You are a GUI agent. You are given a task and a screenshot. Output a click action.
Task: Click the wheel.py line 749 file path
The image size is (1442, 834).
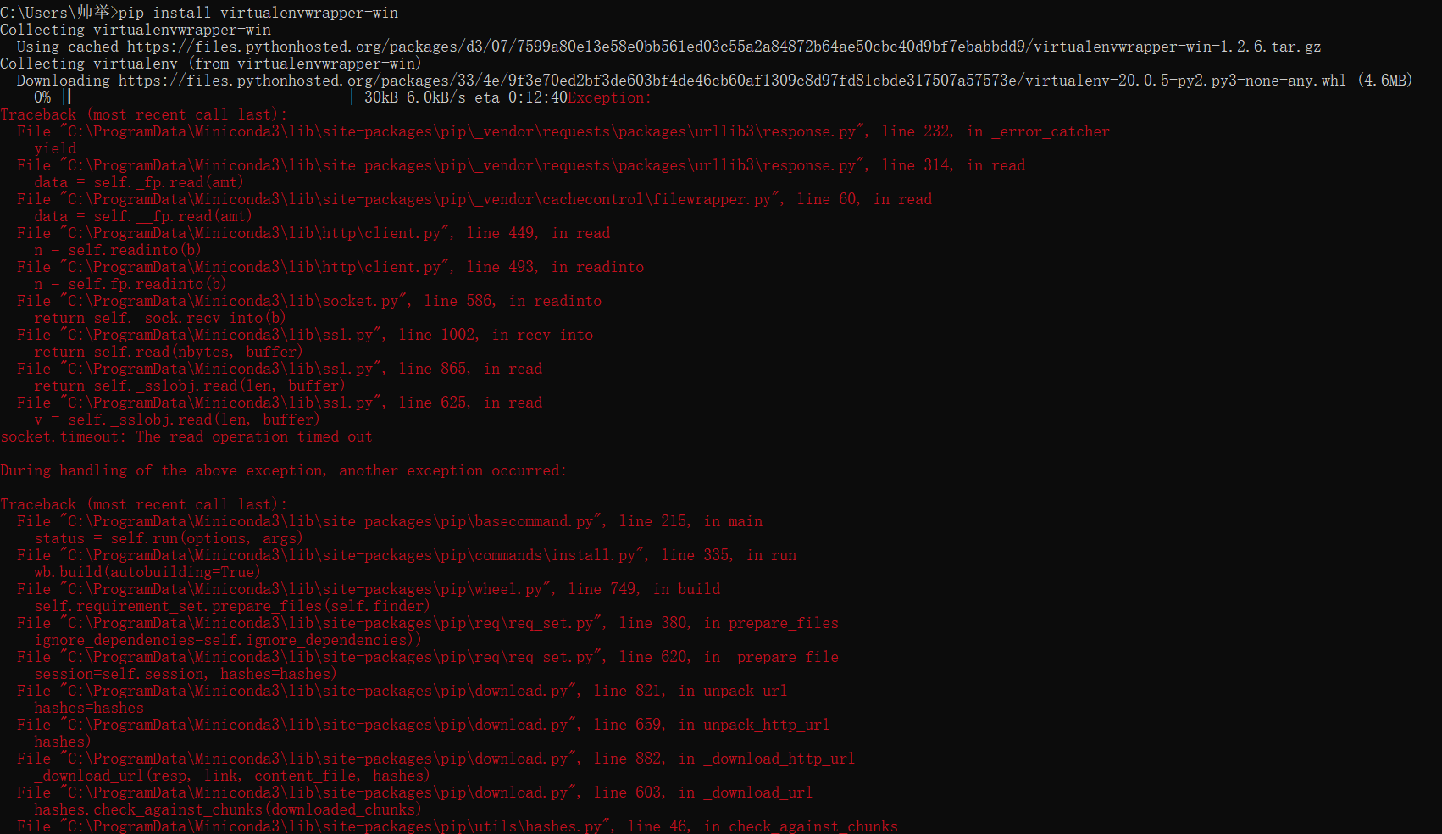305,589
